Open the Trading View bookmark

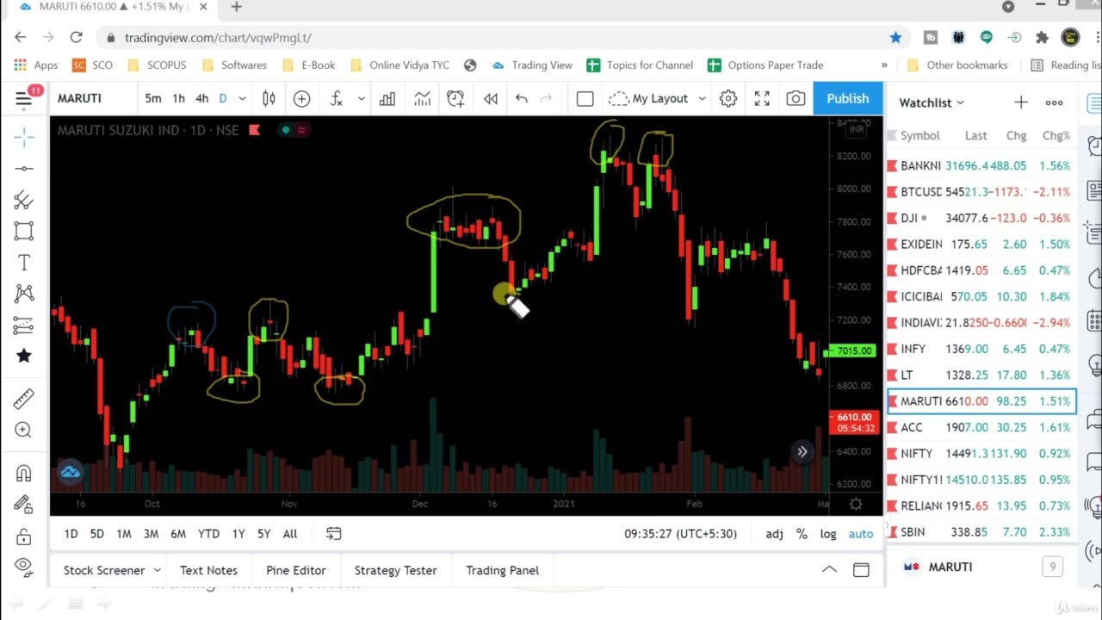tap(532, 65)
